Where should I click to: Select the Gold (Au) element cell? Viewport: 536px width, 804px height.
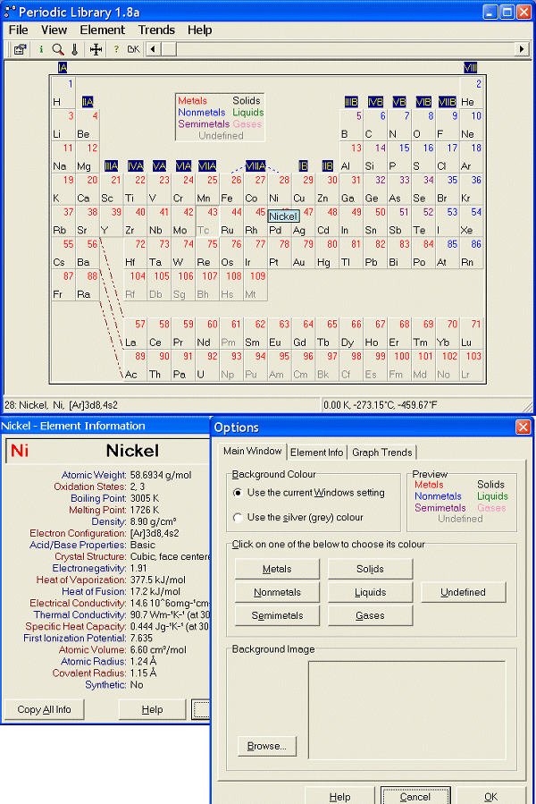click(x=304, y=253)
